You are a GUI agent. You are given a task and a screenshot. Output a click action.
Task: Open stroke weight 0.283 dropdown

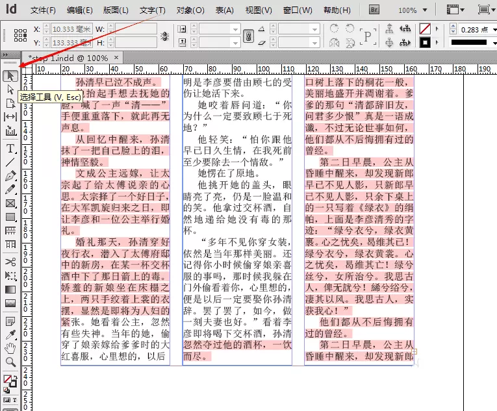tap(494, 30)
